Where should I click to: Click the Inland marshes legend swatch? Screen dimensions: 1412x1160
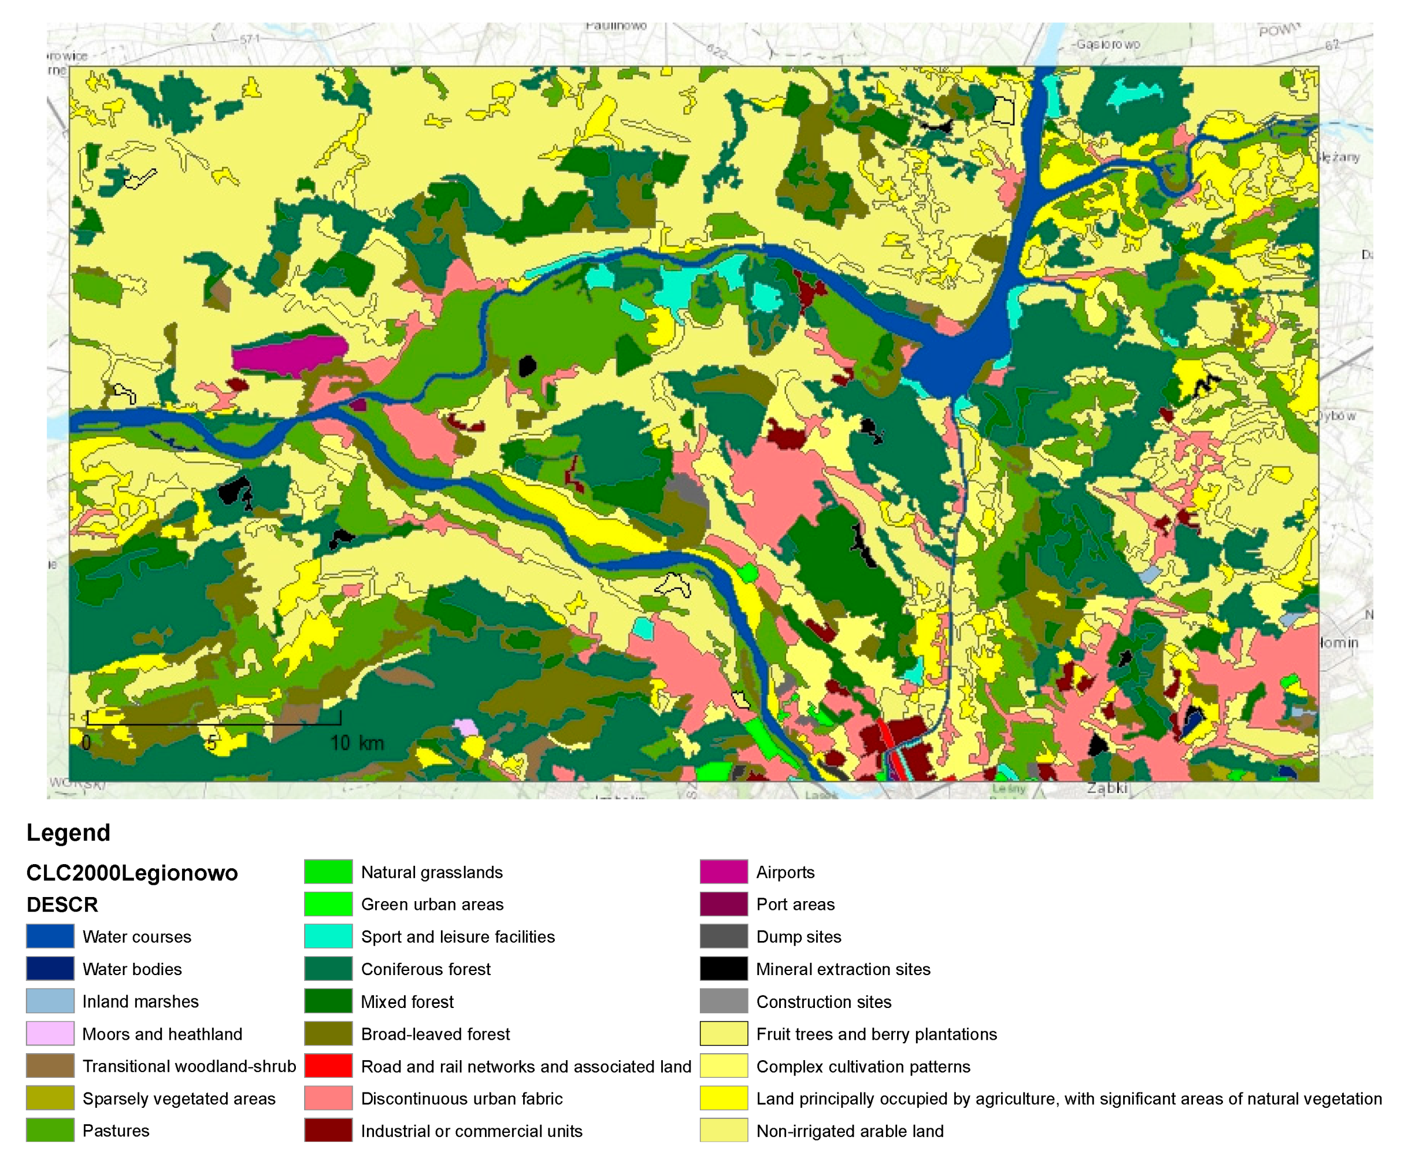click(50, 1001)
